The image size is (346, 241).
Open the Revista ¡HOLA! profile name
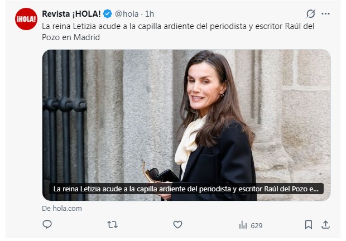[71, 14]
